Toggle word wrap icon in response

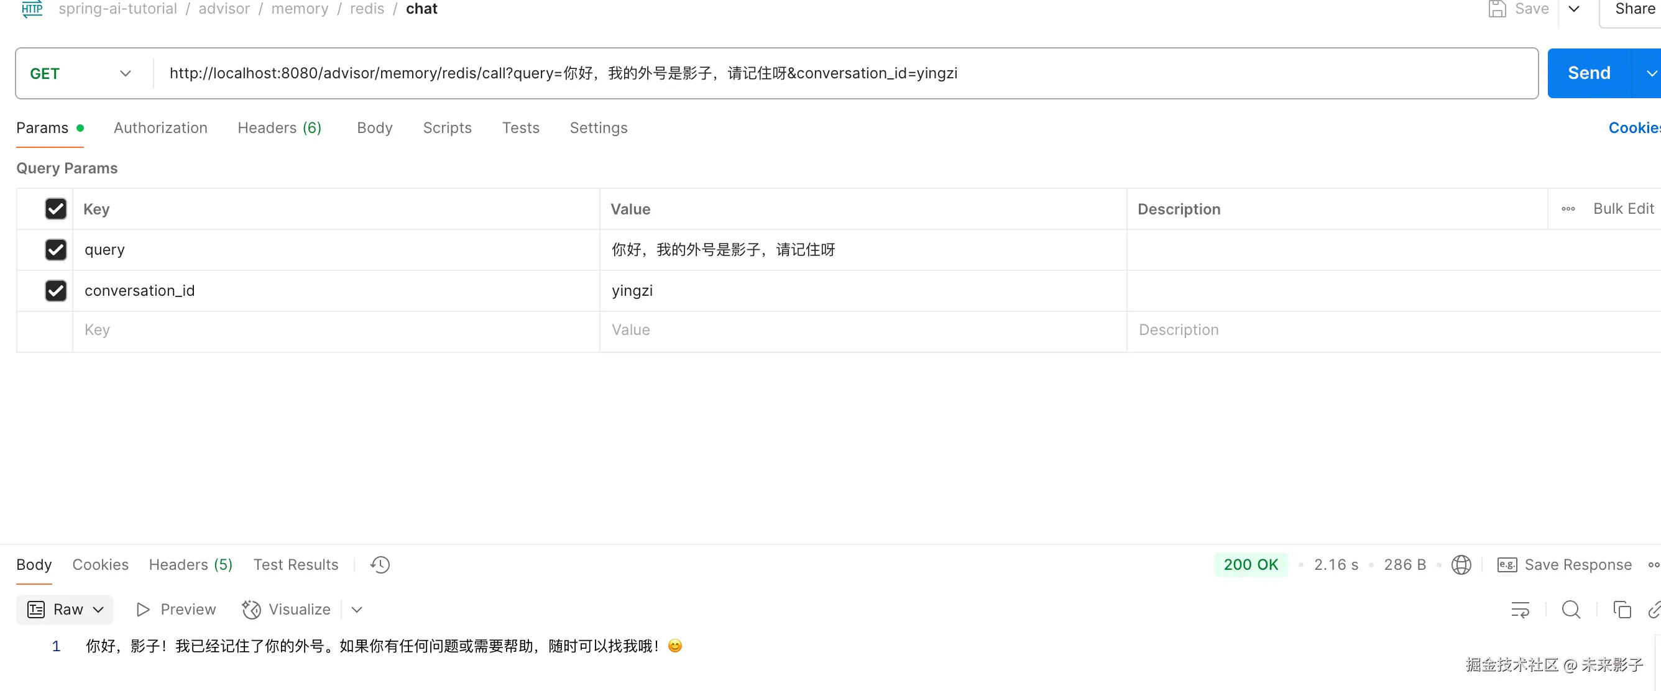[1520, 609]
